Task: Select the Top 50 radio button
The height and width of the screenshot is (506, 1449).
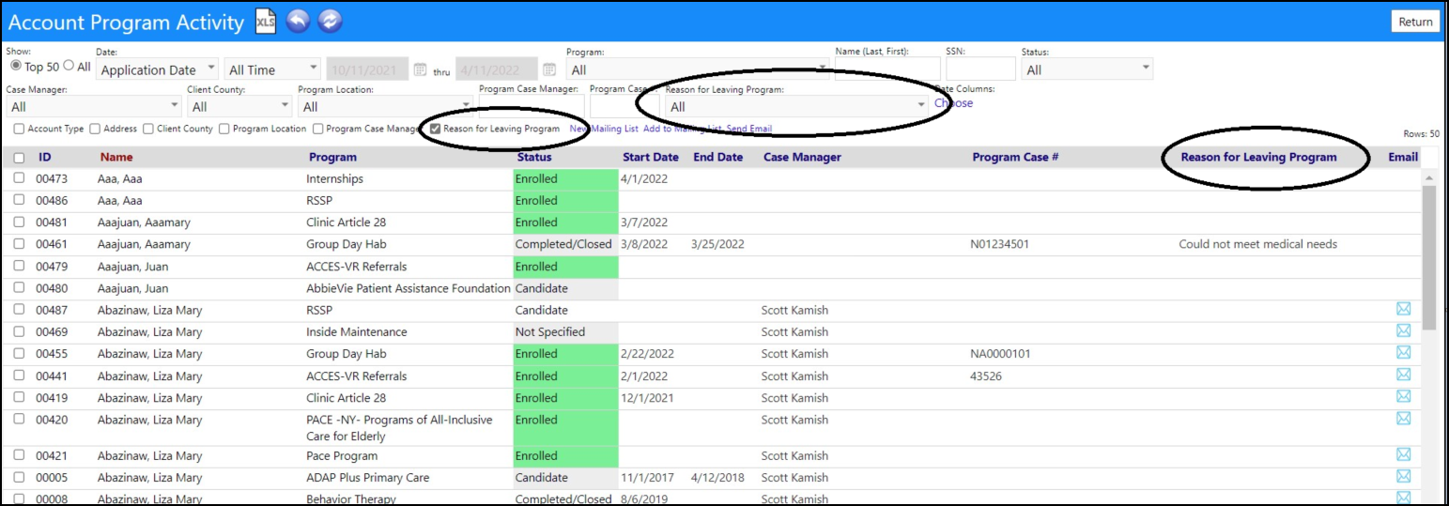Action: point(15,66)
